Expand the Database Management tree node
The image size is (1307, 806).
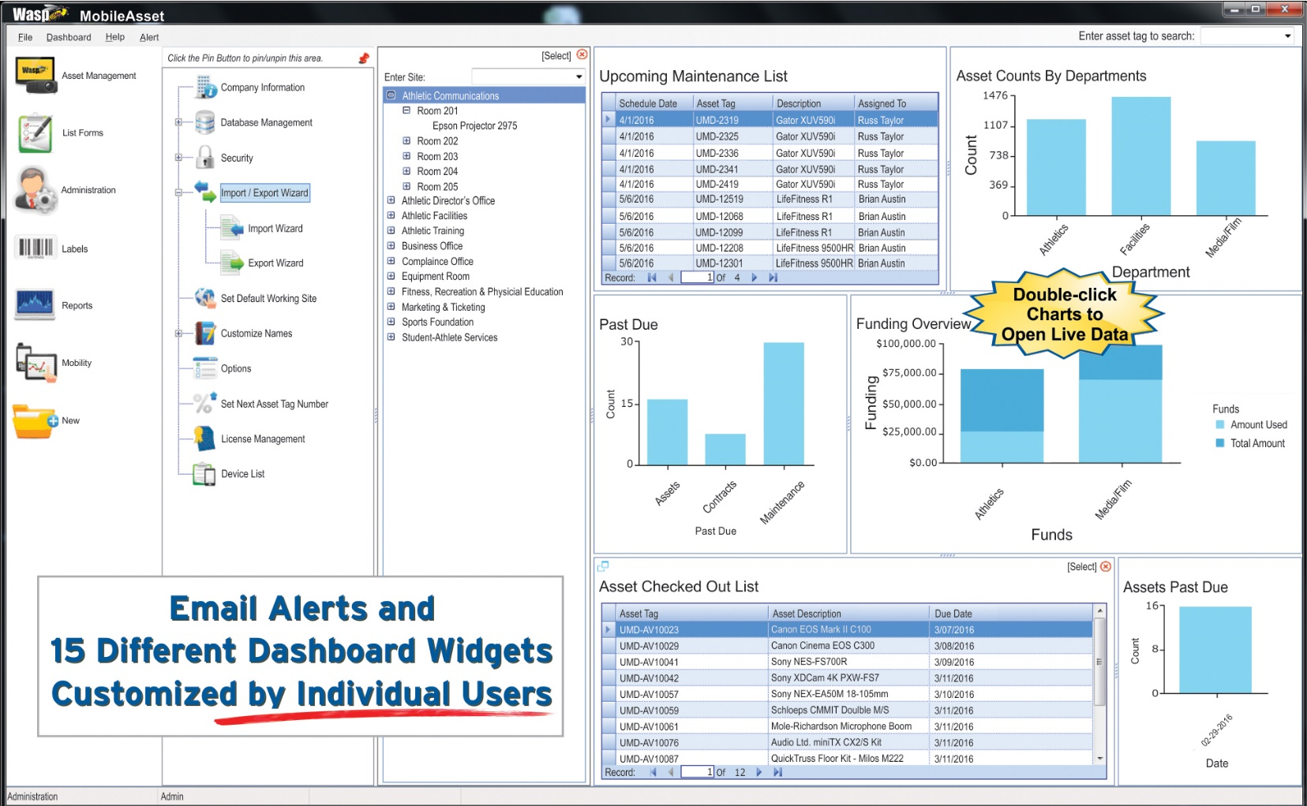[178, 122]
